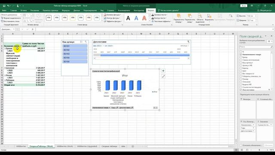The width and height of the screenshot is (275, 155).
Task: Click the Общий доступ share button
Action: [264, 10]
